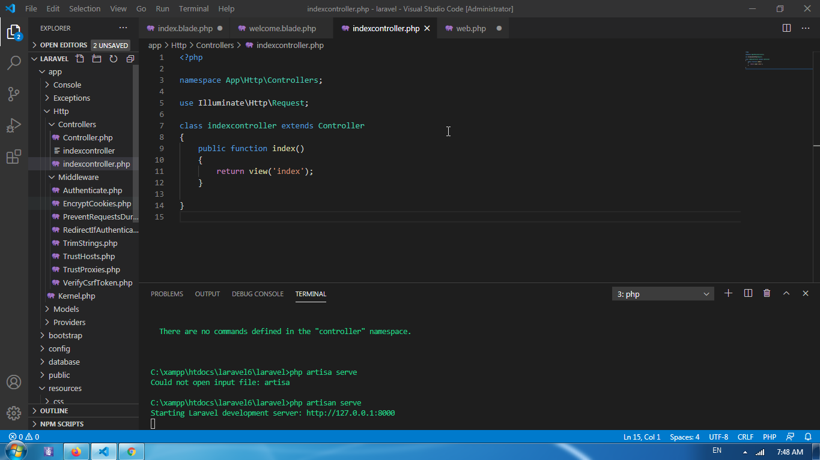820x460 pixels.
Task: Open the Accounts menu icon
Action: pyautogui.click(x=14, y=382)
